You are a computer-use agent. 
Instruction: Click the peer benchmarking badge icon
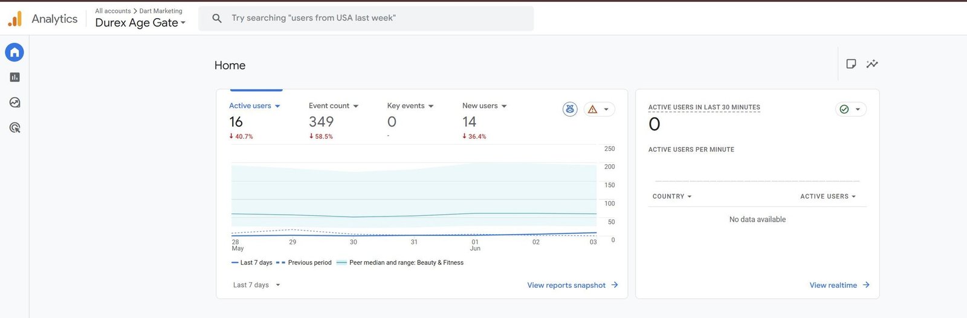tap(570, 109)
